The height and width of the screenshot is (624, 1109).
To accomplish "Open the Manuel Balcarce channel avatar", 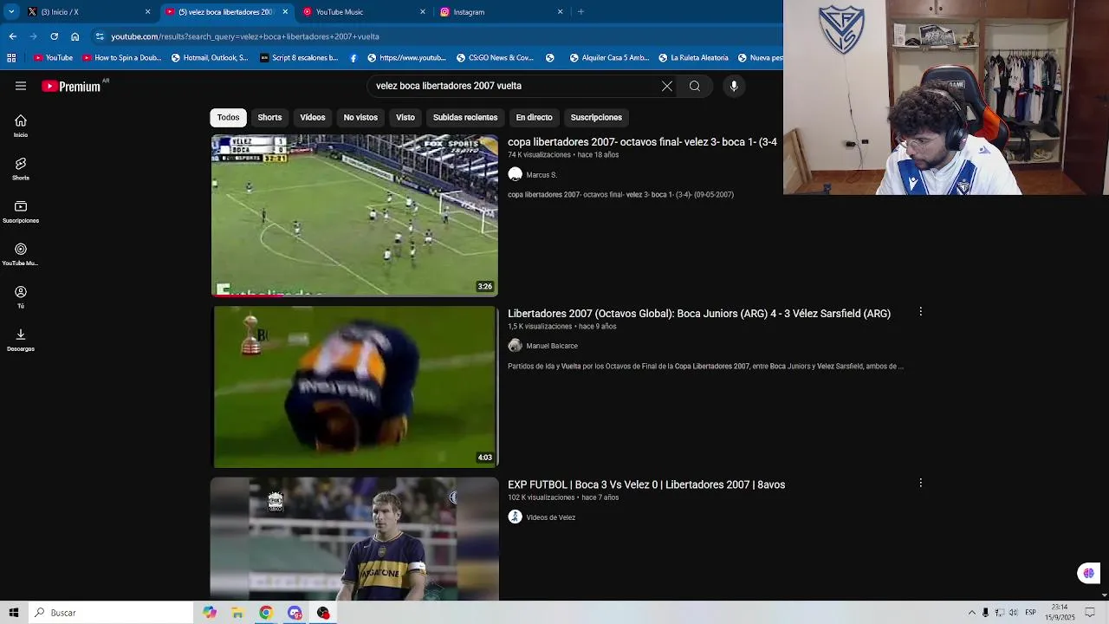I will click(x=515, y=346).
